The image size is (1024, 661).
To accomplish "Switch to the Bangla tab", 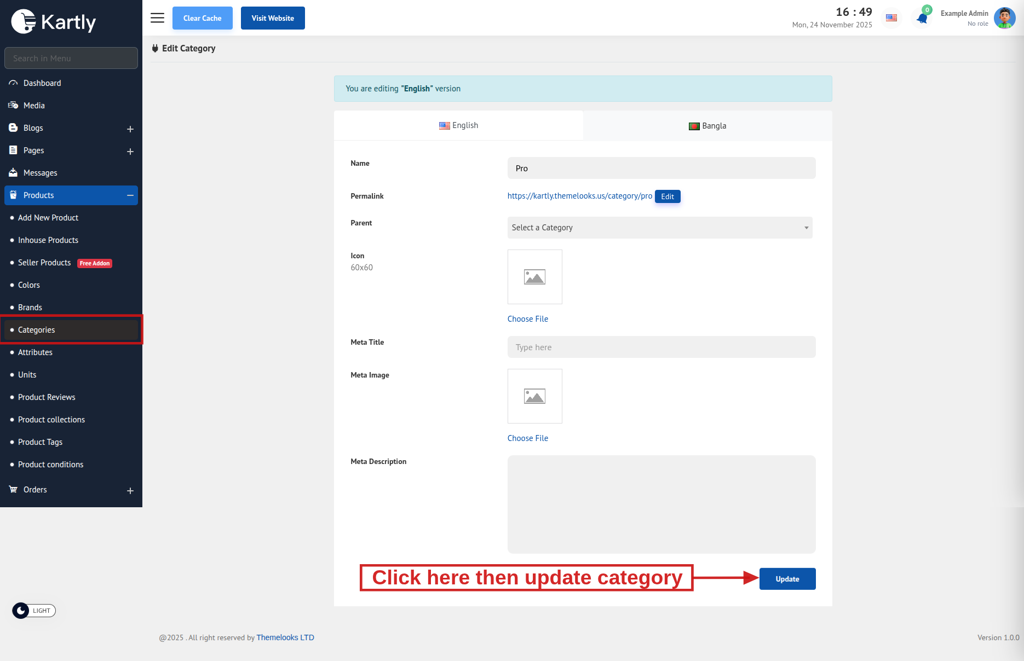I will [707, 126].
